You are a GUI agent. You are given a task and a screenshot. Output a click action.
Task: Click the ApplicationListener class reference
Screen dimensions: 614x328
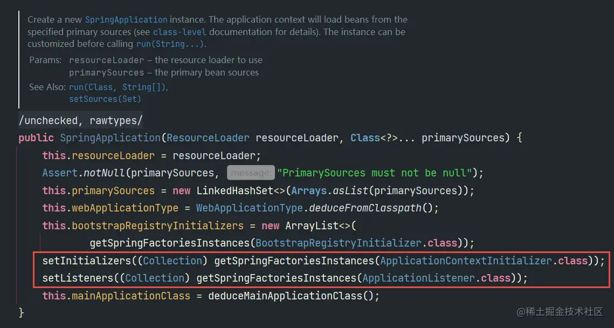coord(418,278)
